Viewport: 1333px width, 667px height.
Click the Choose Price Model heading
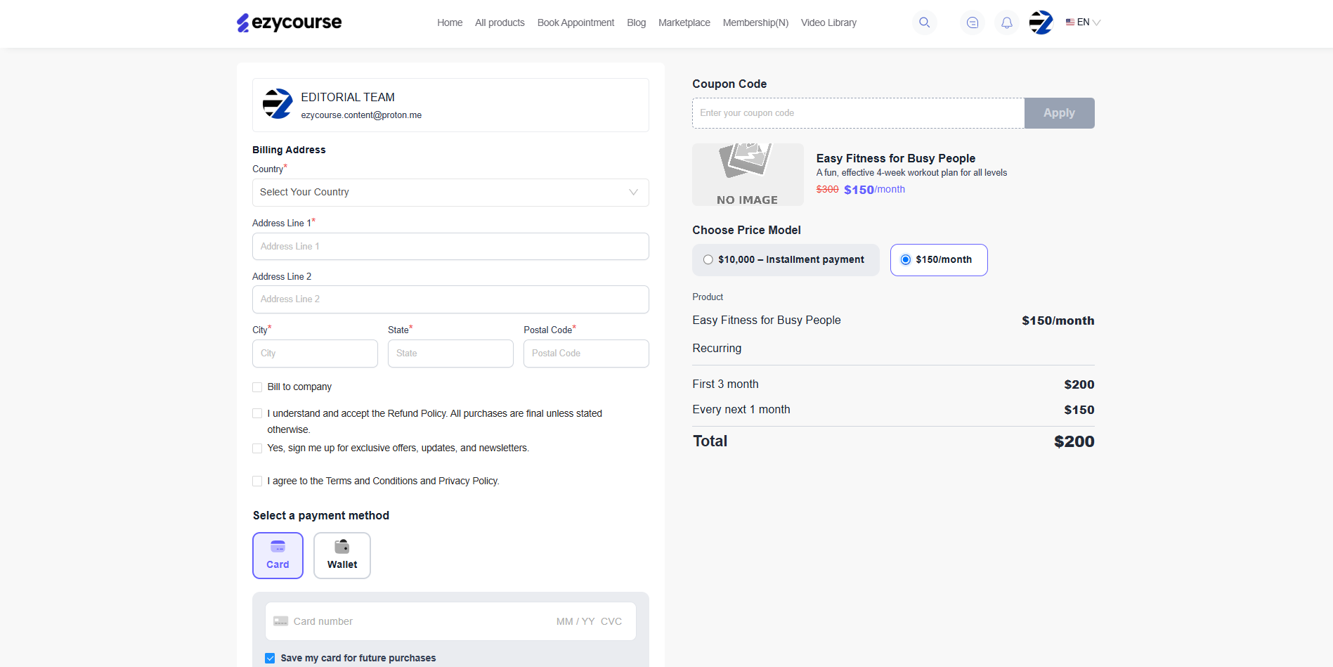[746, 231]
